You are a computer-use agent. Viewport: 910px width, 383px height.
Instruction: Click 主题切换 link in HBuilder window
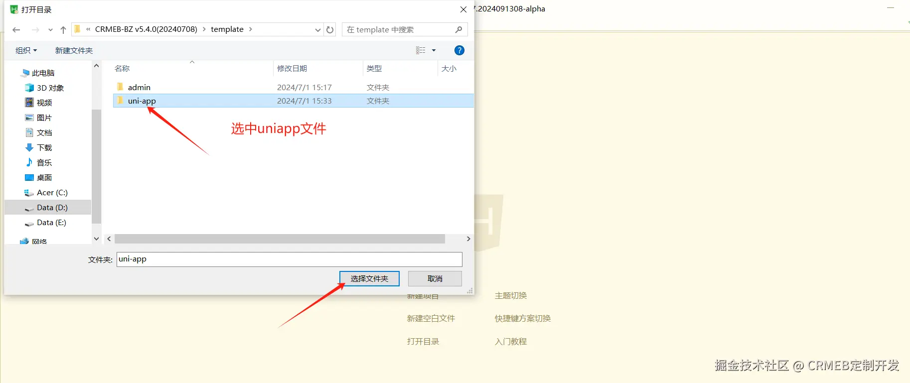511,295
